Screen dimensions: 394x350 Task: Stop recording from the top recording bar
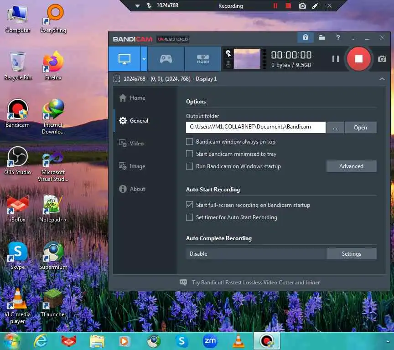coord(288,5)
